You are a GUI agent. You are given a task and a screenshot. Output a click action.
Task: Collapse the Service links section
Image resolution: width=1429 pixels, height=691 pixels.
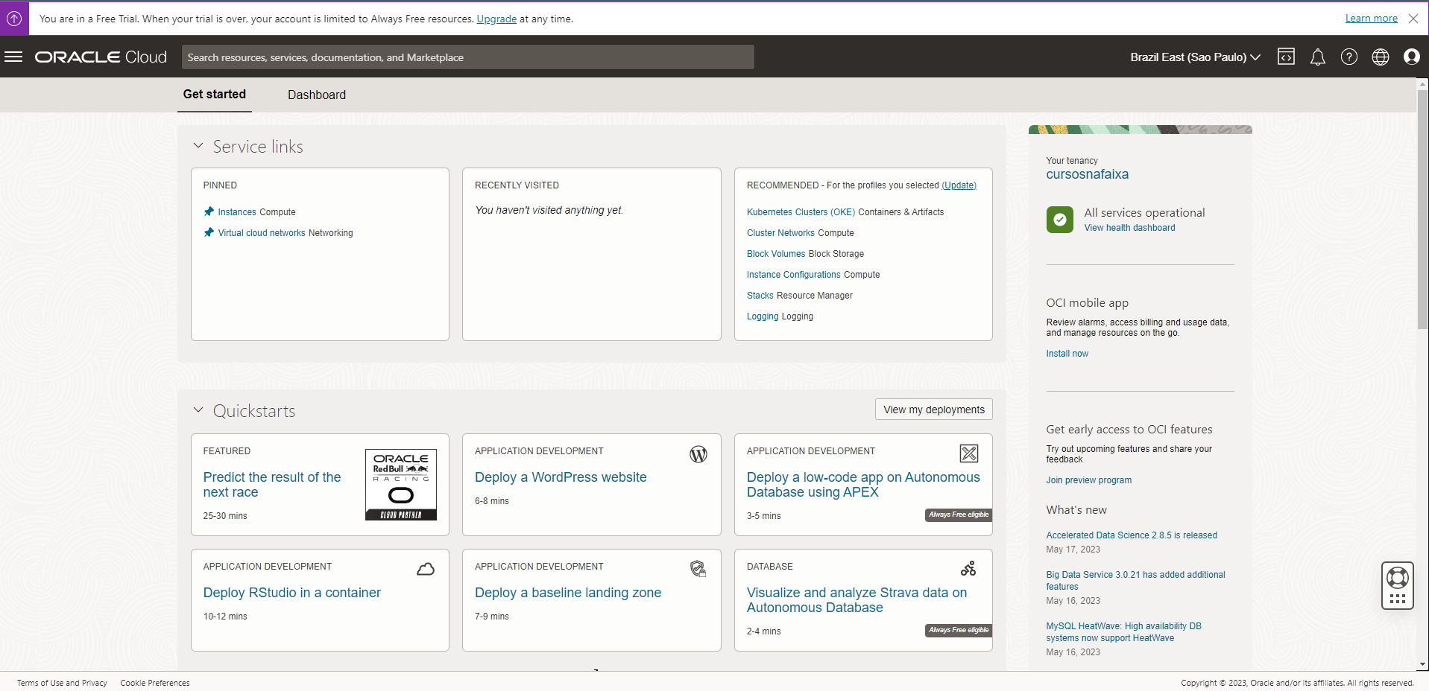coord(198,145)
